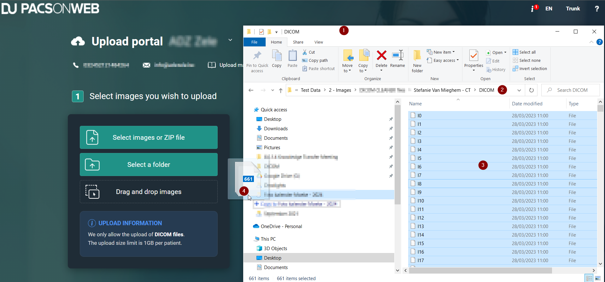605x282 pixels.
Task: Click Cut in the Clipboard group
Action: click(309, 52)
